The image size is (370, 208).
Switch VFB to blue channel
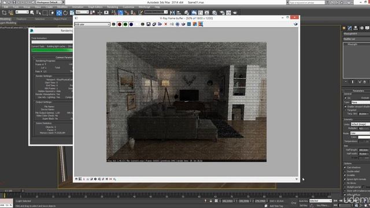131,24
